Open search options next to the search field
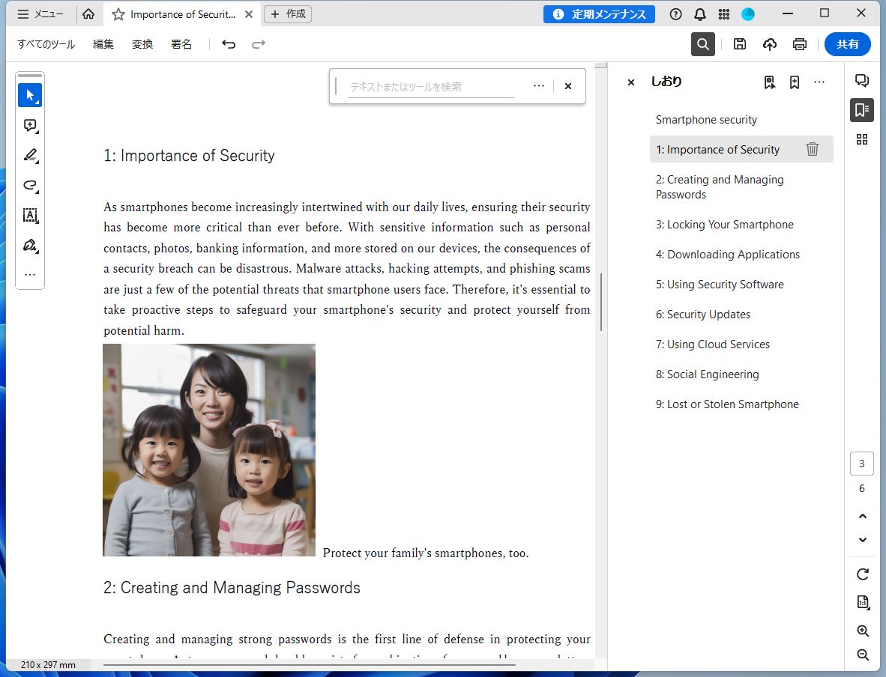The height and width of the screenshot is (677, 886). click(x=538, y=85)
